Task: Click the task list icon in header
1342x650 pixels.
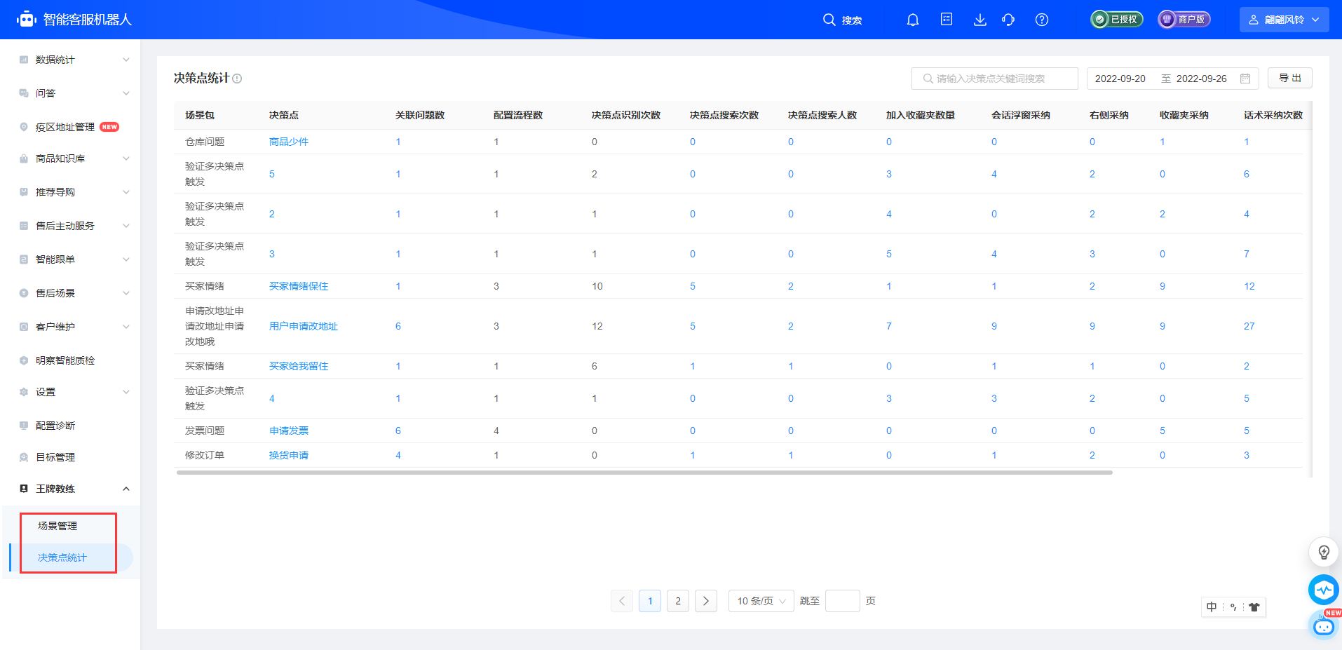Action: click(x=947, y=20)
